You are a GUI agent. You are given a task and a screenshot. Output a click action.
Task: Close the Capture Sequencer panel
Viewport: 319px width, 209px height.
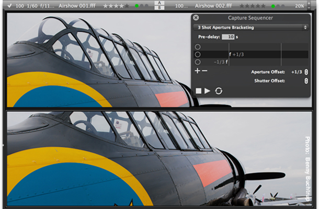(x=196, y=17)
